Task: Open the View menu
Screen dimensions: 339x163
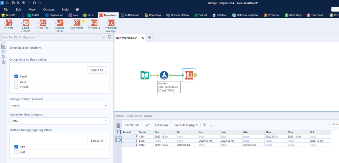Action: 32,9
